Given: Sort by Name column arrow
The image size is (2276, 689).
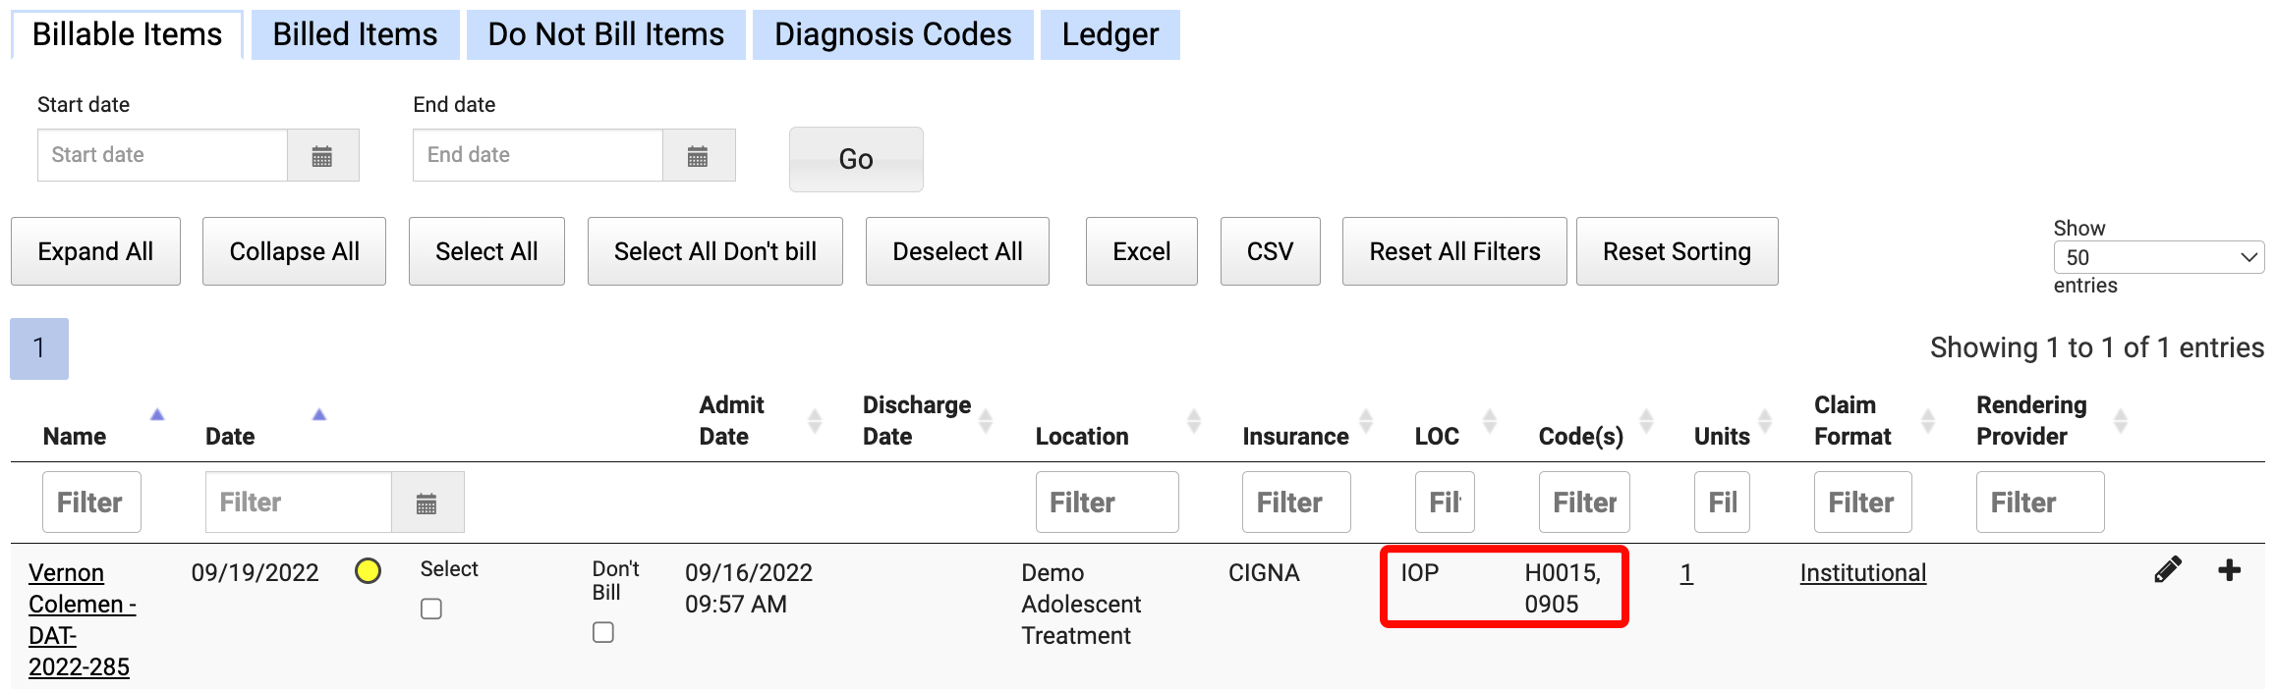Looking at the screenshot, I should point(157,415).
